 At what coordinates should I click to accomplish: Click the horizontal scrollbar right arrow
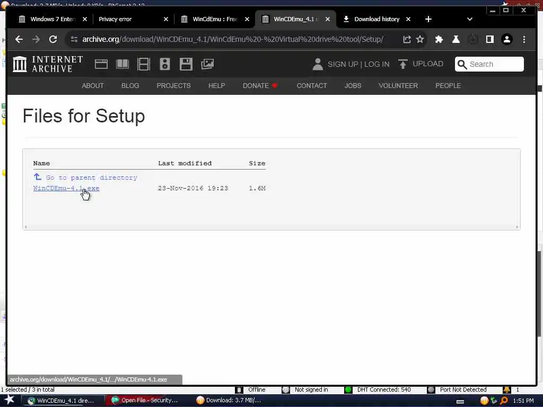tap(517, 227)
